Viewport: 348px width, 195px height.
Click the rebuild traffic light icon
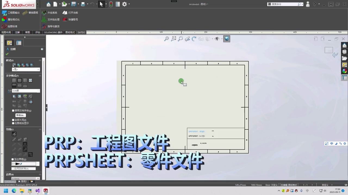point(111,4)
